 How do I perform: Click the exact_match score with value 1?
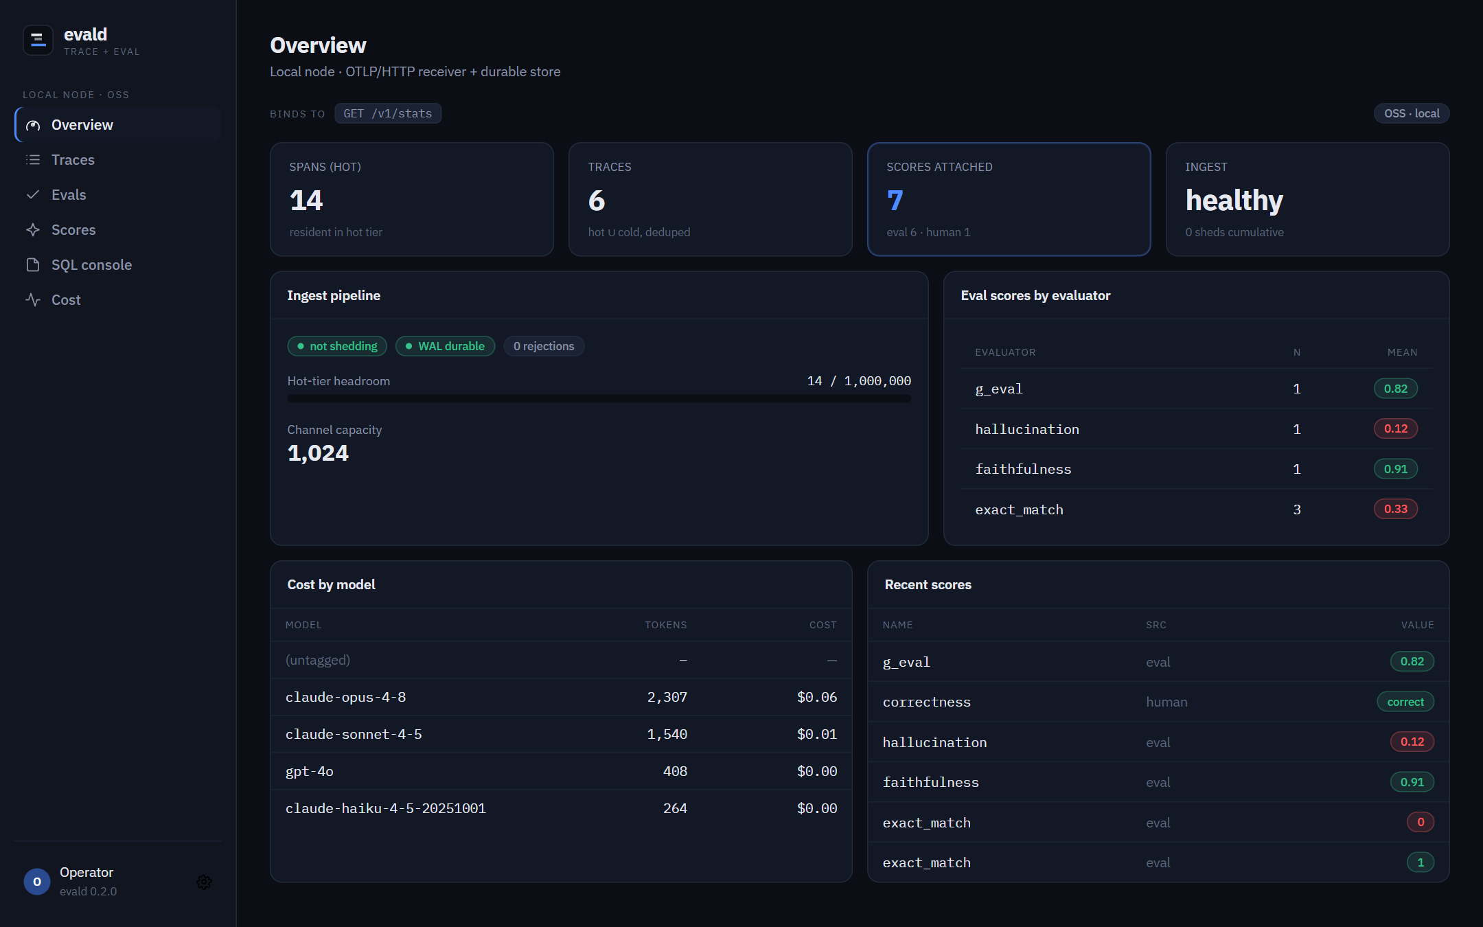(x=1158, y=862)
